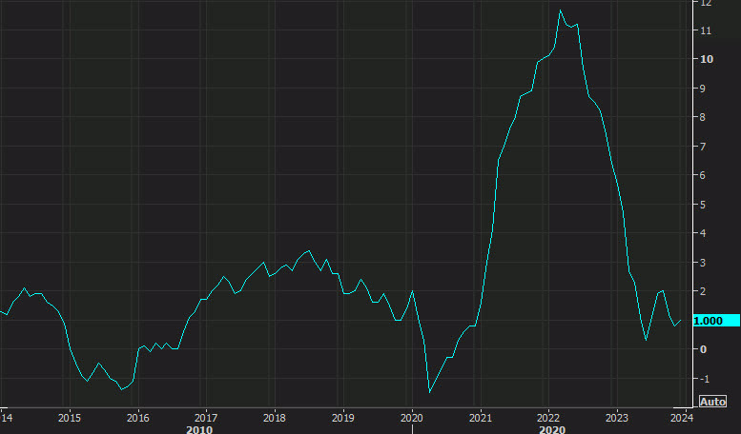Click the 2024 year label
The width and height of the screenshot is (741, 434).
[681, 417]
